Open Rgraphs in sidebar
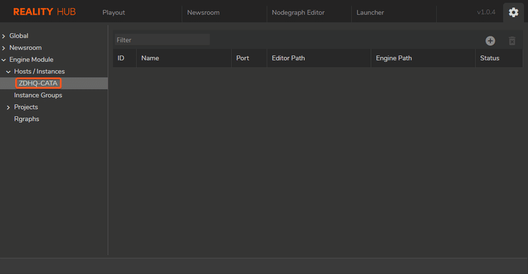The width and height of the screenshot is (528, 274). tap(26, 119)
